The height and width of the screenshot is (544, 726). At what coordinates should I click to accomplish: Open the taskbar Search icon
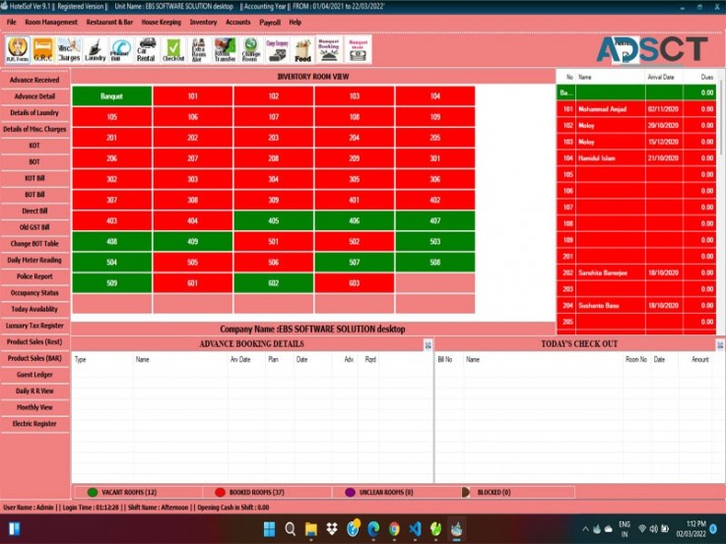(x=291, y=528)
